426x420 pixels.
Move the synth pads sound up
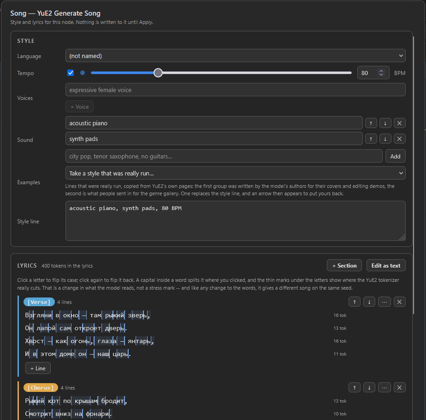371,139
